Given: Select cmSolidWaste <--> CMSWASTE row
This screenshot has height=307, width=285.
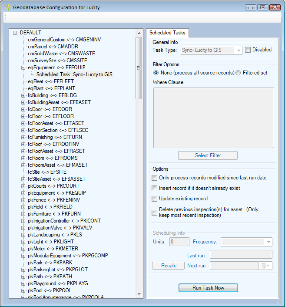Looking at the screenshot, I should point(62,54).
